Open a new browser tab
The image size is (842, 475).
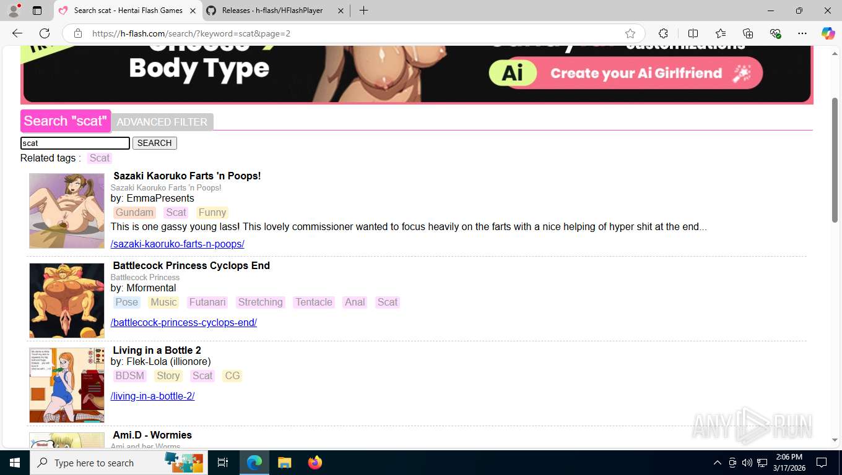(x=363, y=11)
